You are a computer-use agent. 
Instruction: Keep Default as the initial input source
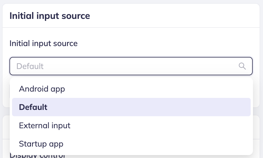coord(33,107)
